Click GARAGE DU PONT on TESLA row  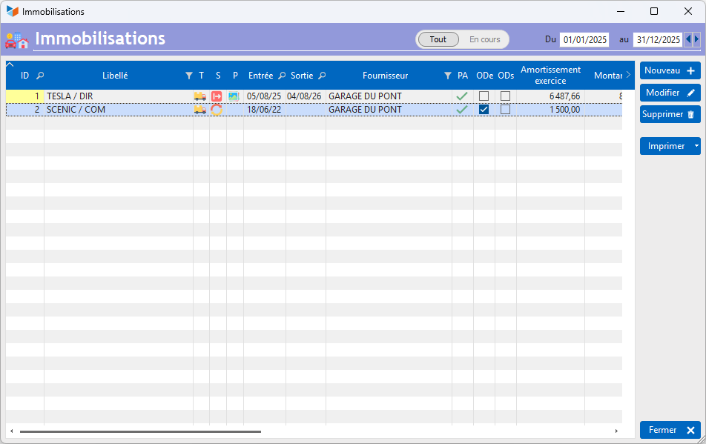(x=365, y=96)
